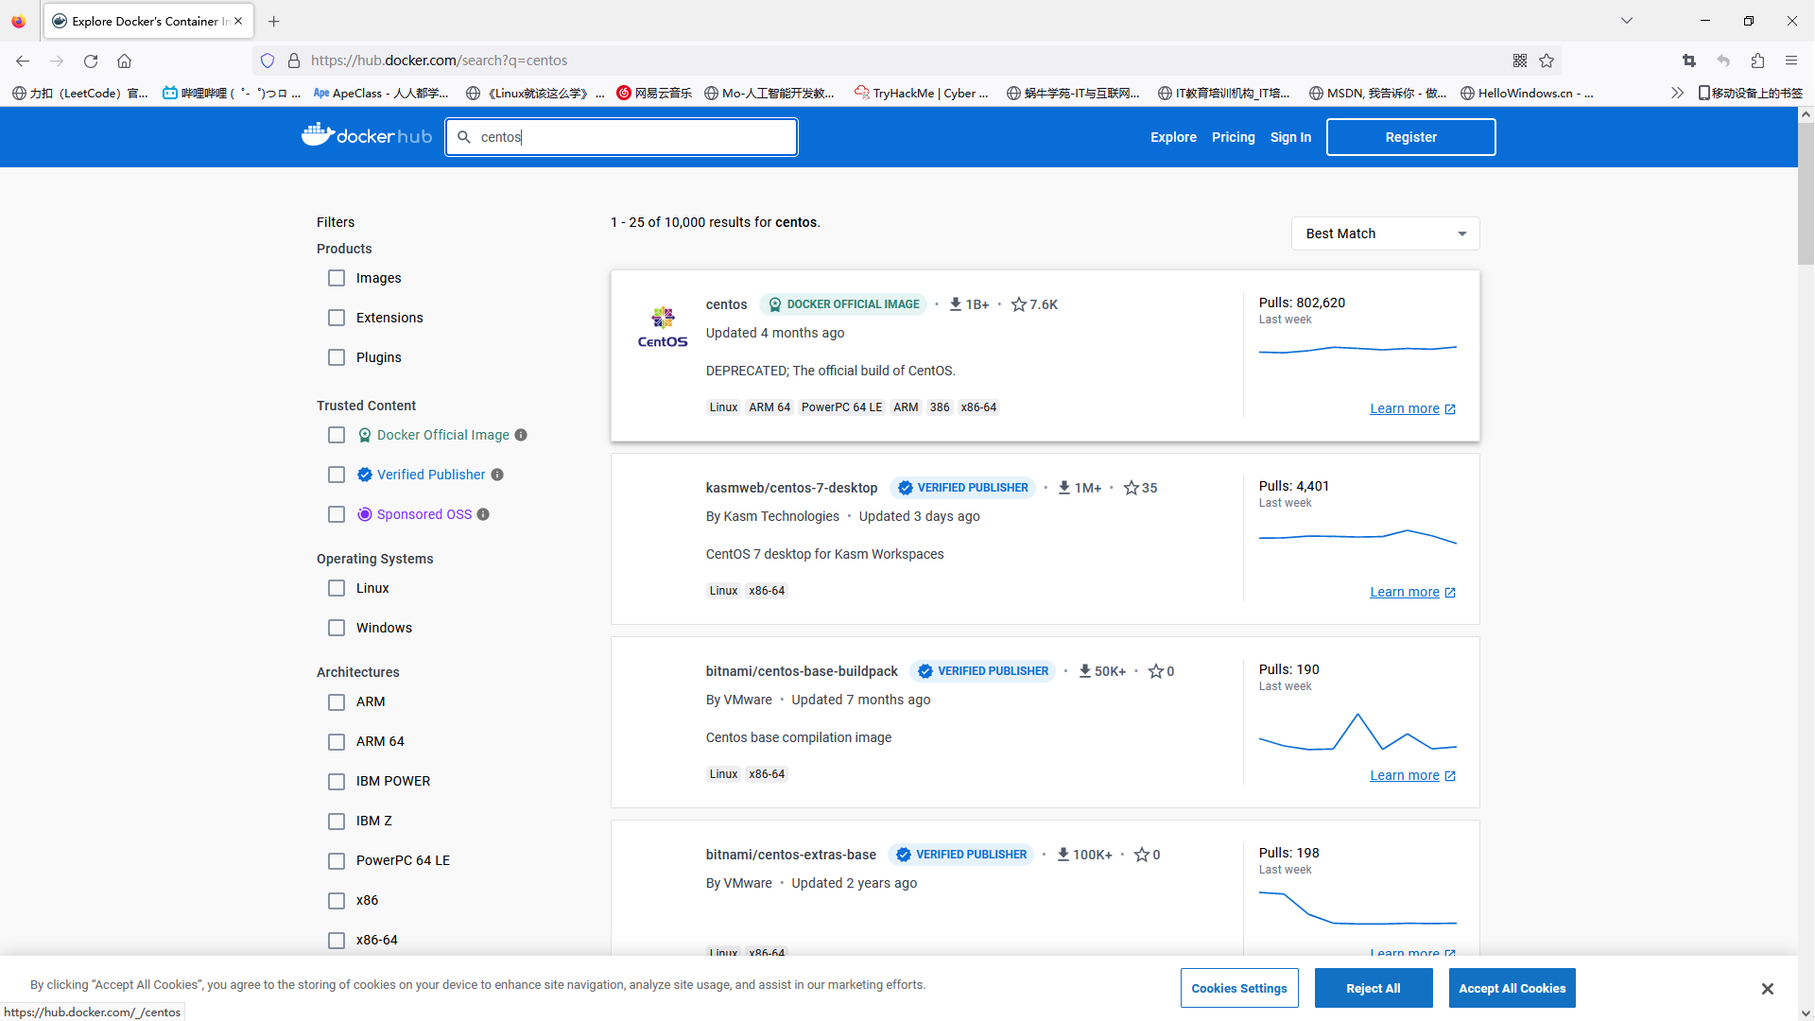1815x1021 pixels.
Task: Click the download icon on kasmweb/centos-7-desktop
Action: pos(1063,488)
